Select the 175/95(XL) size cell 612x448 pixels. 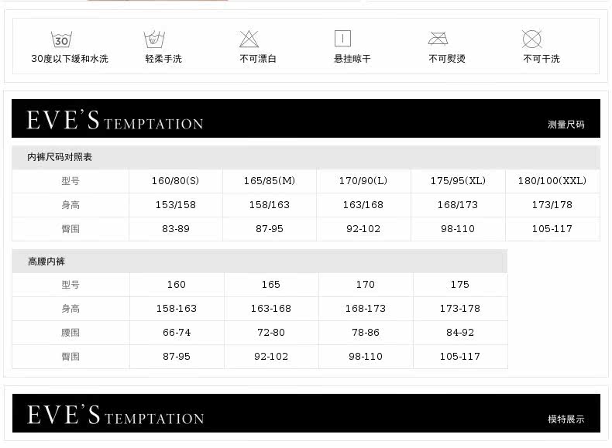click(458, 181)
